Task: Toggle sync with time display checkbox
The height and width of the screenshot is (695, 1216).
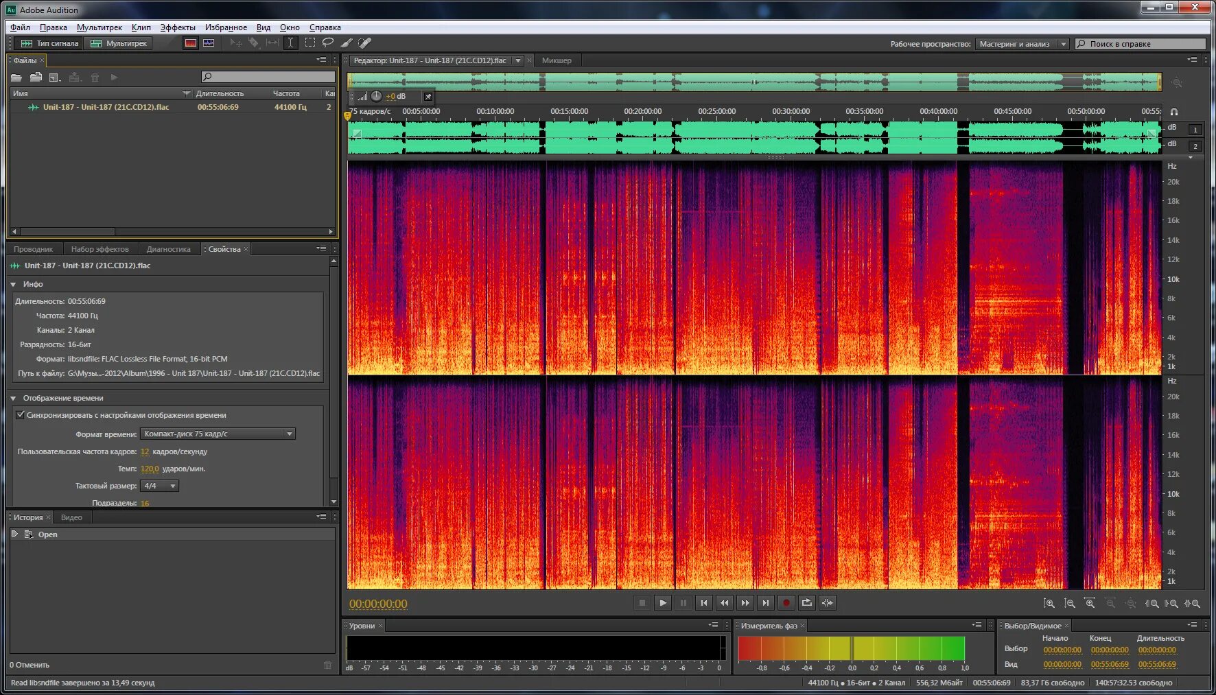Action: click(21, 415)
